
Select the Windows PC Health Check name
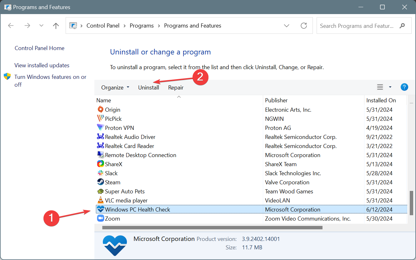(x=138, y=209)
